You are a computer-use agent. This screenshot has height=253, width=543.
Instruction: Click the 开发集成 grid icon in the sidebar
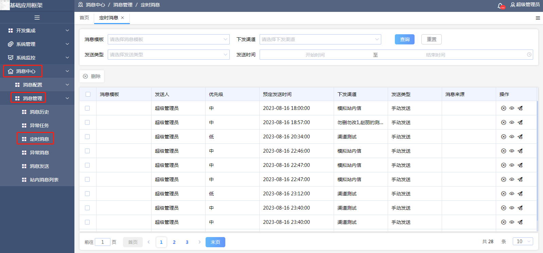click(x=11, y=31)
